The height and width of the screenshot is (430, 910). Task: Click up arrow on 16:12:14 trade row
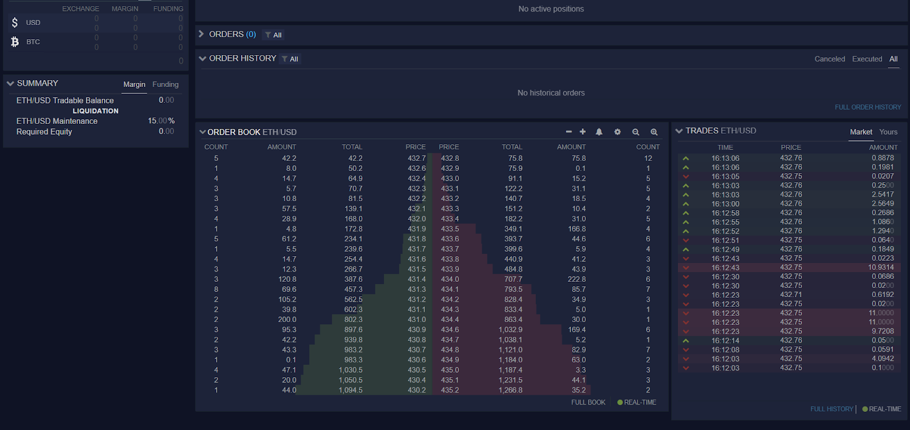tap(686, 341)
